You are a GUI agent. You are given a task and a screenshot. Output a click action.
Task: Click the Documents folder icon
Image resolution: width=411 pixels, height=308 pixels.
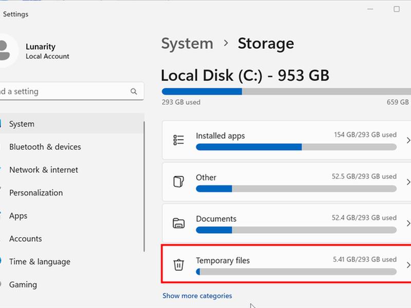click(x=178, y=223)
